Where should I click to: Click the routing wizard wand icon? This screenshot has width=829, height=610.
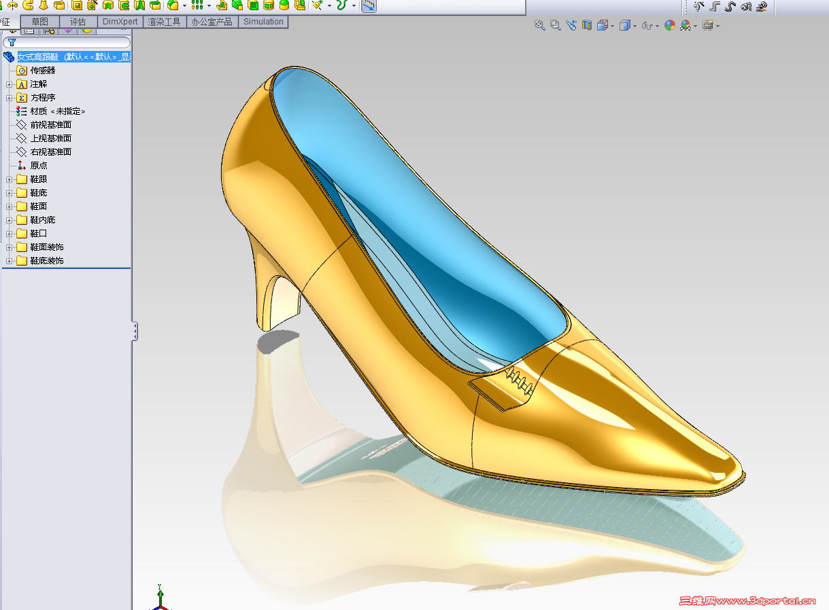[x=698, y=6]
